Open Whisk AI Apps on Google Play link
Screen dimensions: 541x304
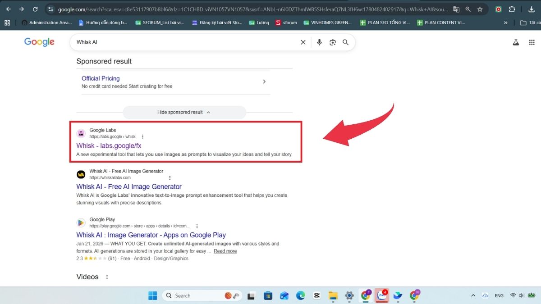click(151, 235)
